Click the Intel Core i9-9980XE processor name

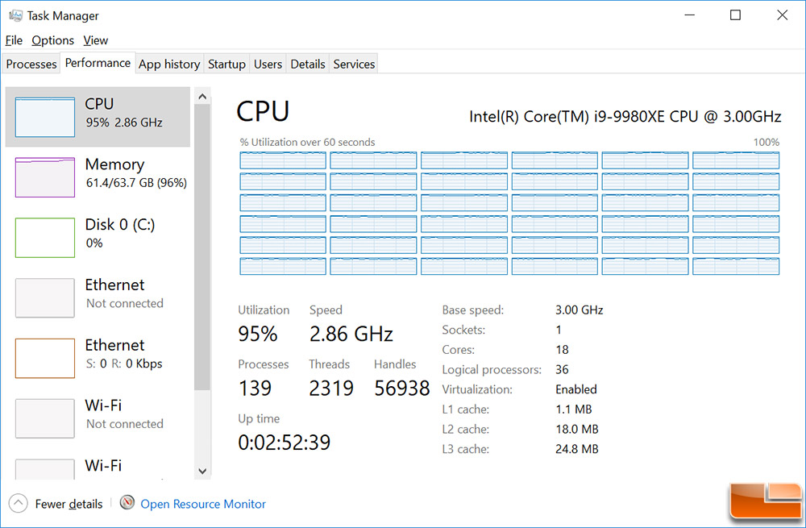(625, 117)
